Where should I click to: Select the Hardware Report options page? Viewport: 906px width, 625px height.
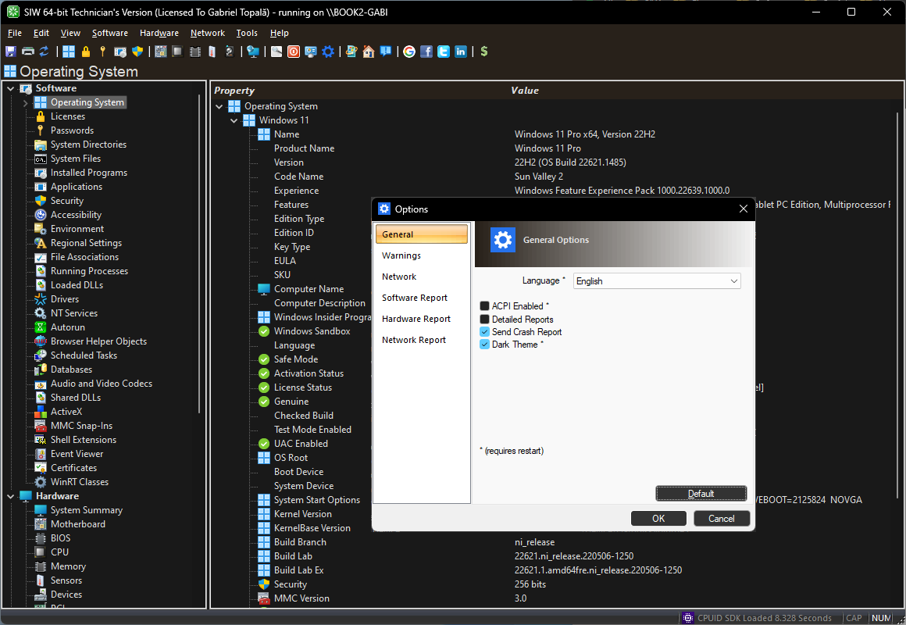click(421, 319)
